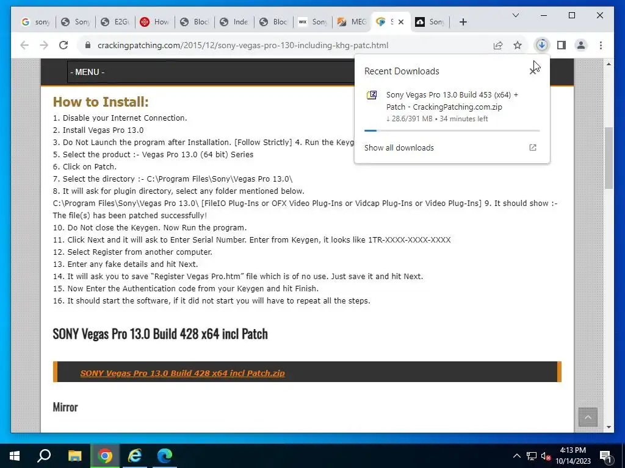Open Microsoft Edge from taskbar

[165, 456]
